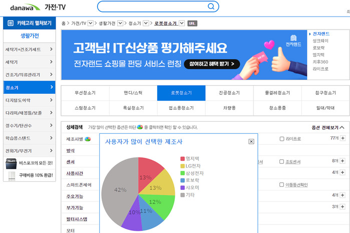Close the 사용자가 많이 선택한 제조사 popup
Viewport: 350px width, 233px height.
click(251, 142)
